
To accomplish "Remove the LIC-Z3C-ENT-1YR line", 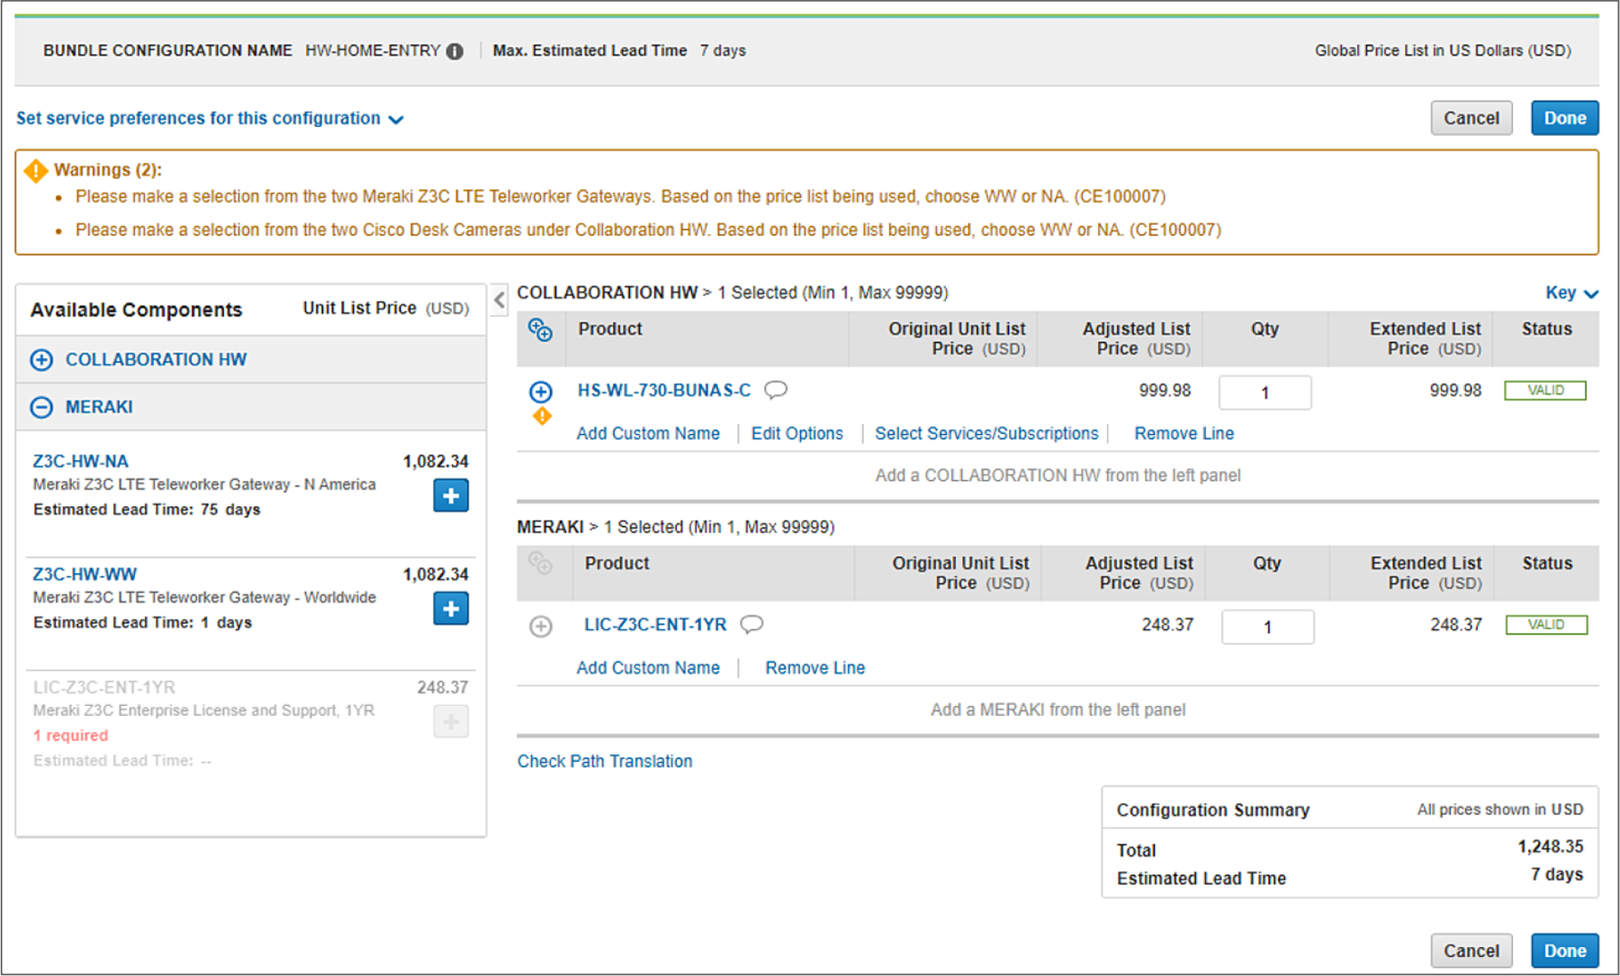I will (815, 667).
